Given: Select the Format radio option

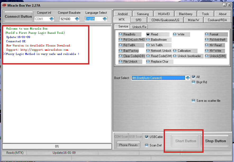Looking at the screenshot, I should (x=207, y=34).
